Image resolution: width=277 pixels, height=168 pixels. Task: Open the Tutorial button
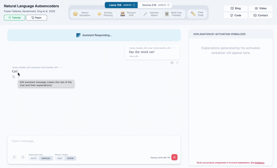[x=15, y=17]
